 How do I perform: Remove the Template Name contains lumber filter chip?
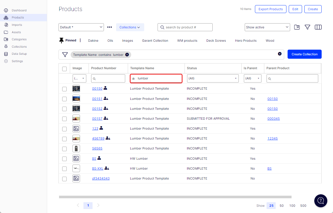tap(127, 54)
